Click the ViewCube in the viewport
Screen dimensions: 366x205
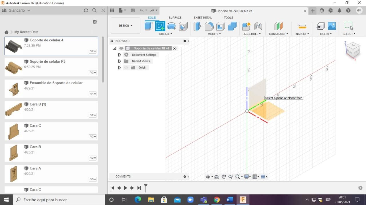click(x=353, y=51)
